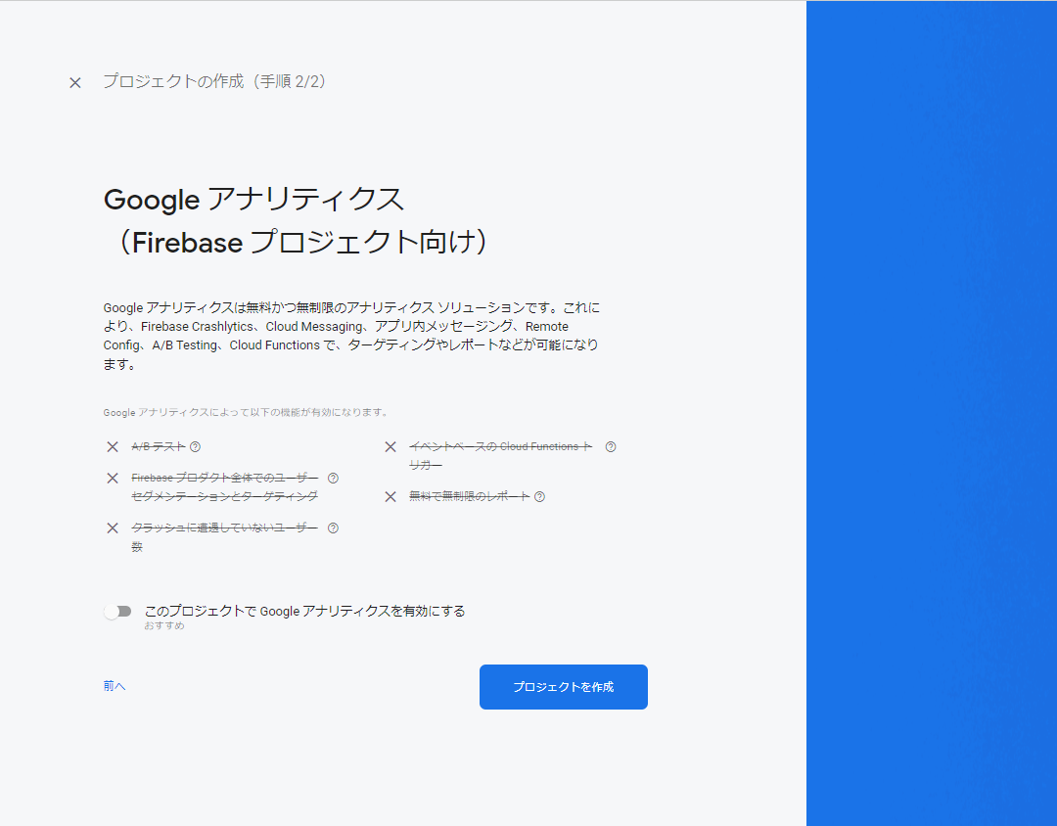View help for クラッシュに遭遇していないユーザー数
This screenshot has height=826, width=1057.
tap(334, 528)
